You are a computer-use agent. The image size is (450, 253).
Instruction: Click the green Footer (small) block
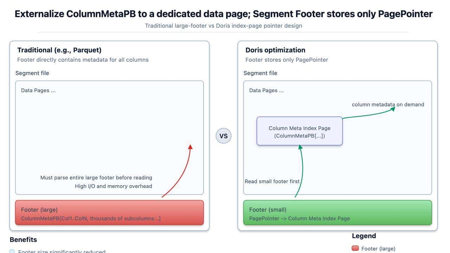(337, 213)
